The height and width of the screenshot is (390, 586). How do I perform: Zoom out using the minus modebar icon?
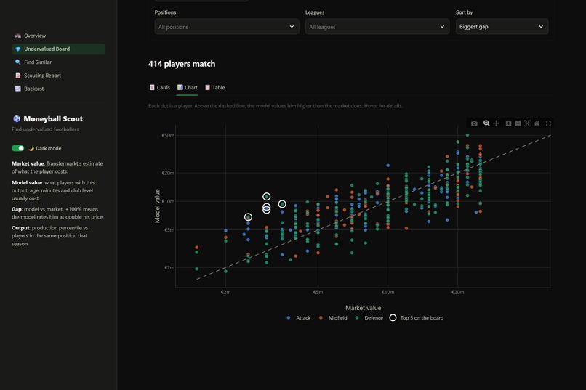[518, 123]
